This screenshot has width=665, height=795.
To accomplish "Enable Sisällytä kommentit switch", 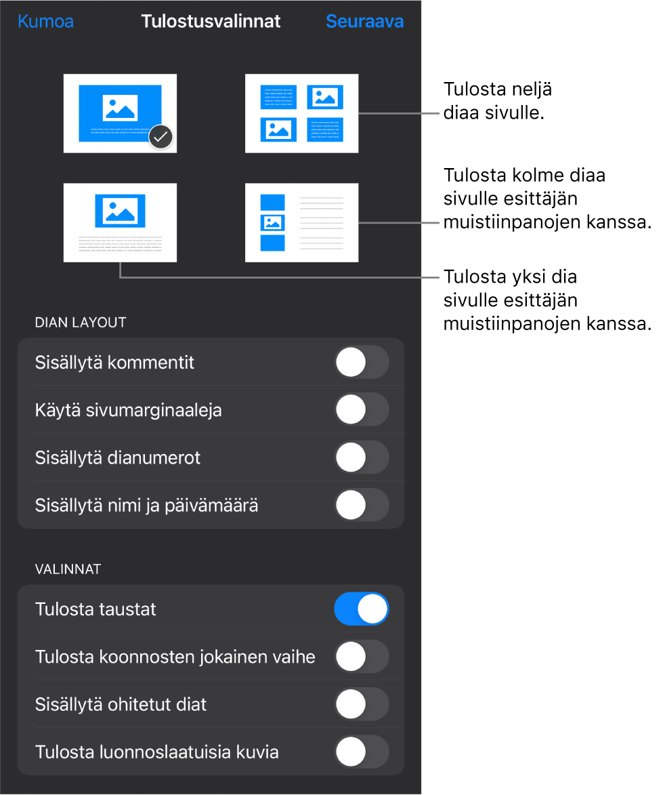I will click(x=362, y=363).
